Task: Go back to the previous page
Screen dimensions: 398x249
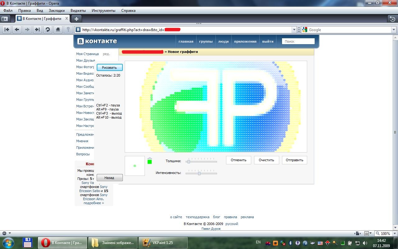Action: 17,30
